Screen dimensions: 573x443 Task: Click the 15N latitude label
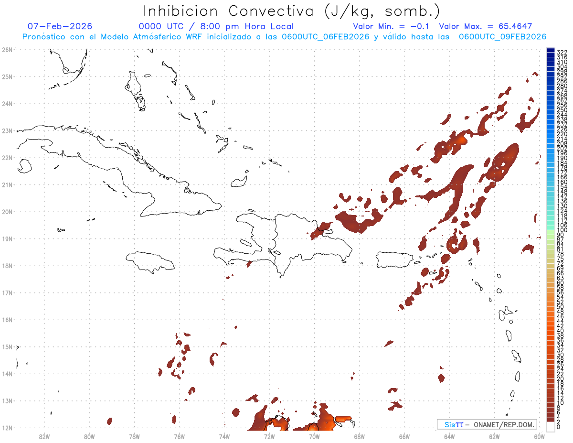pos(7,346)
